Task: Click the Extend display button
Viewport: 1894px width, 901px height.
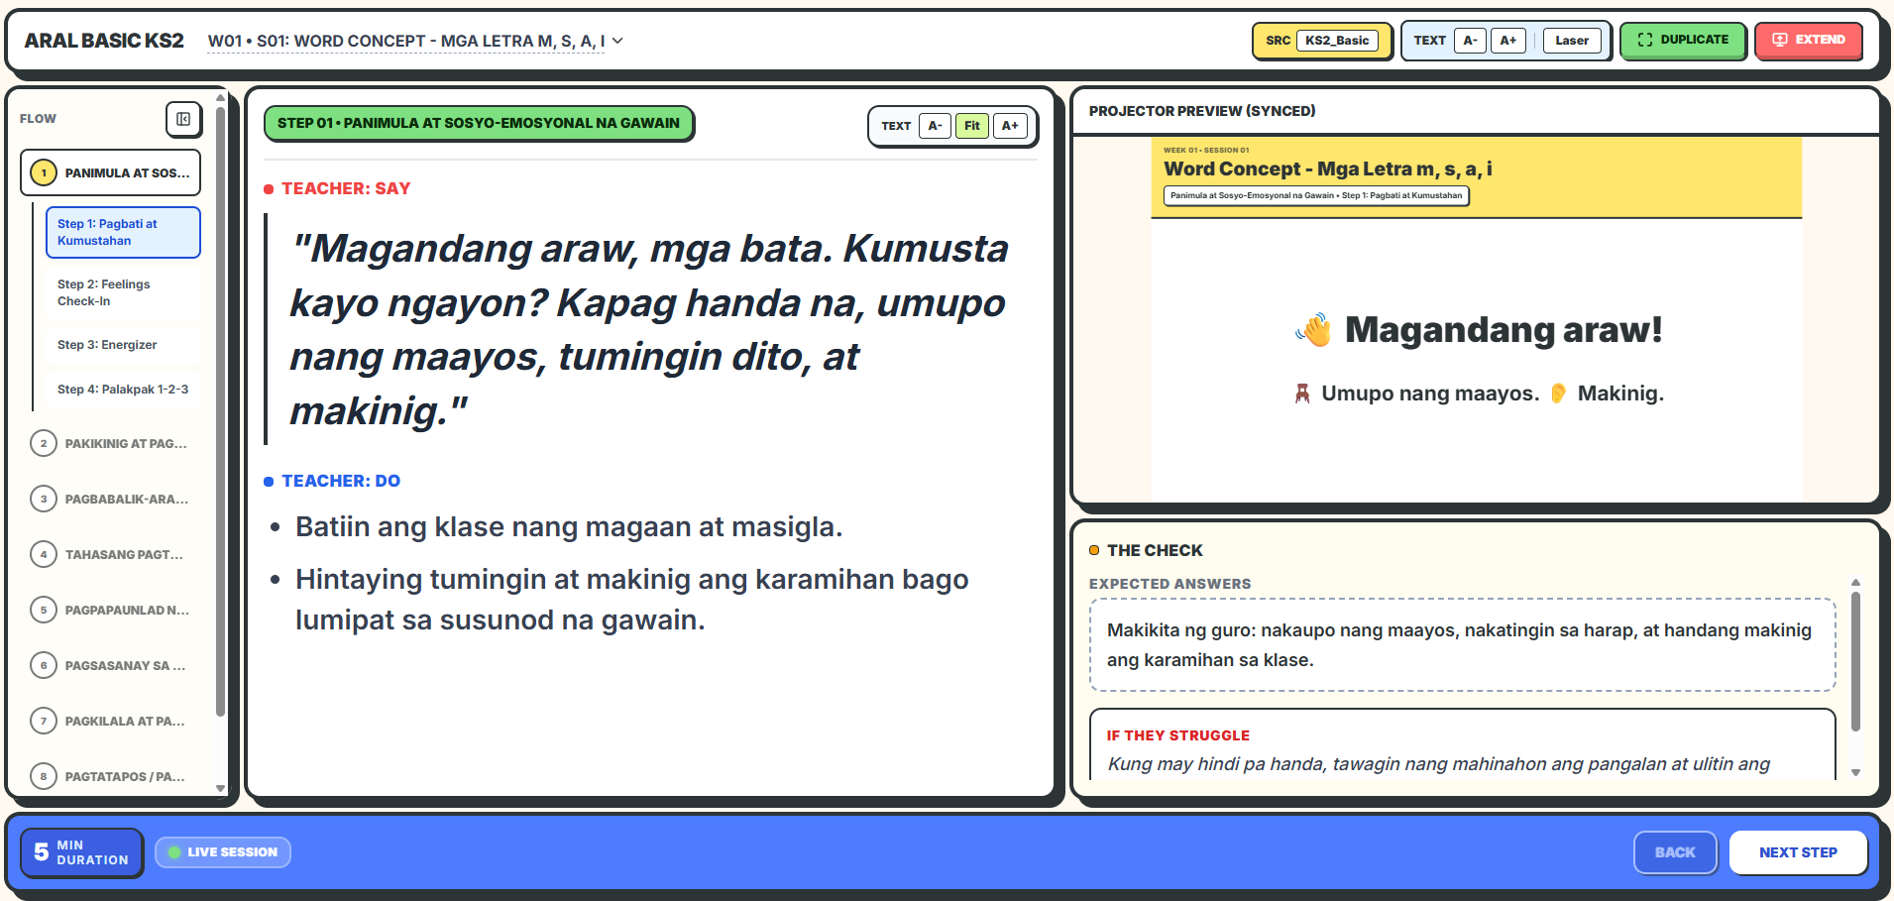Action: click(1808, 41)
